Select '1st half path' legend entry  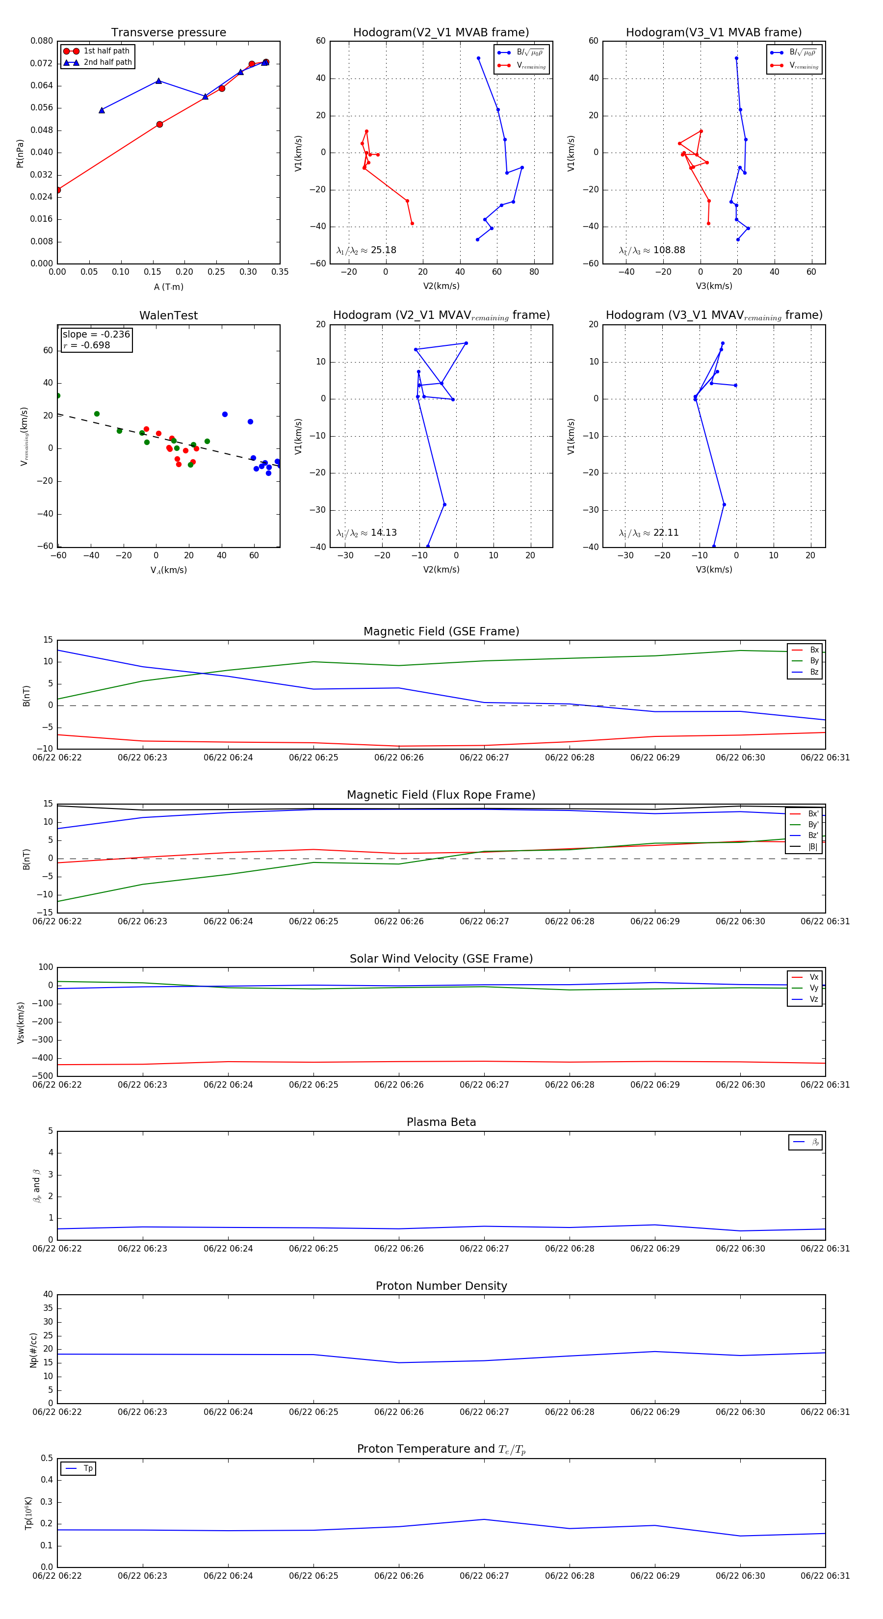97,51
